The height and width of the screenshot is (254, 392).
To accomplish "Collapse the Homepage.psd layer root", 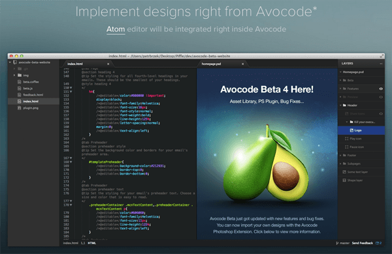I will tap(340, 72).
